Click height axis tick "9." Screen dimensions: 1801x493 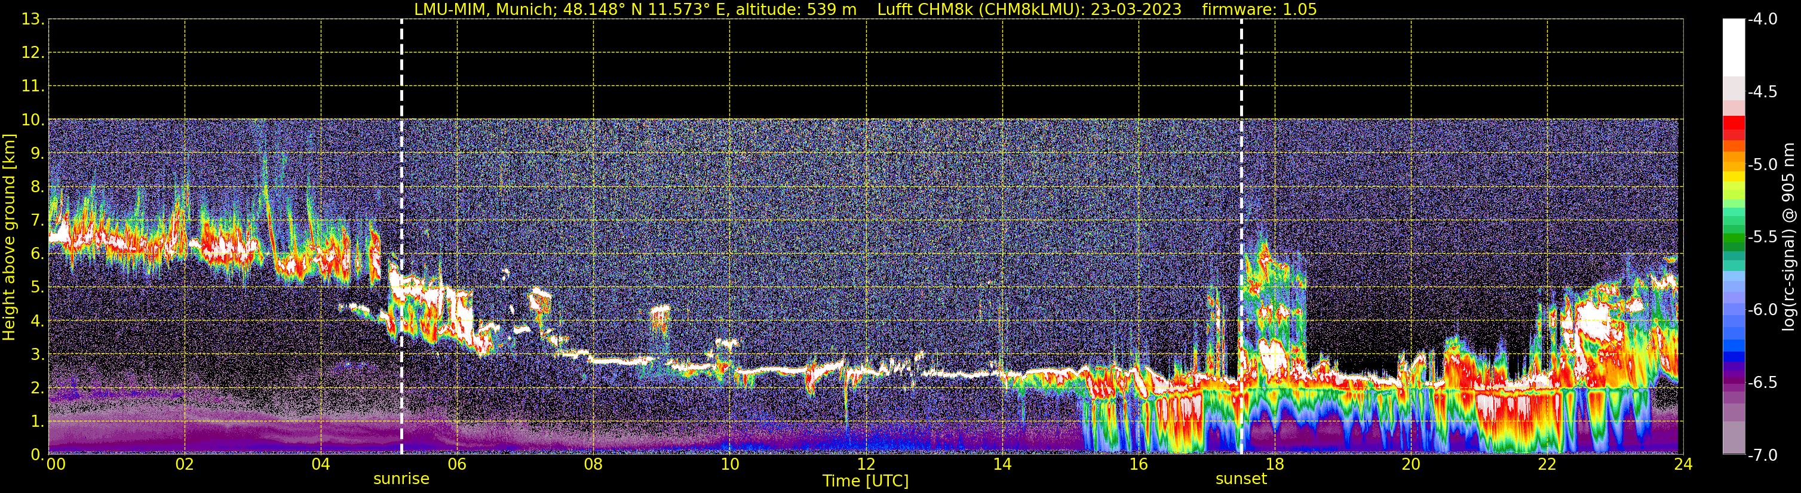(37, 153)
